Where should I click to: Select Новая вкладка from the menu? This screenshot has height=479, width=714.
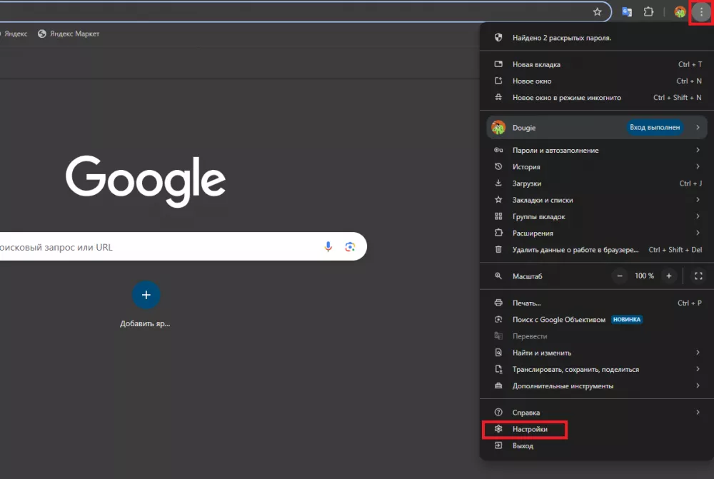(536, 64)
